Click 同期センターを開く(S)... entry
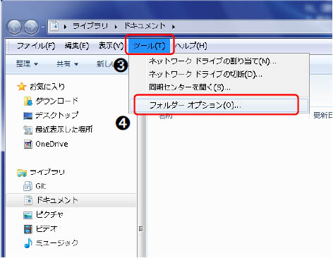The height and width of the screenshot is (258, 333). [190, 87]
